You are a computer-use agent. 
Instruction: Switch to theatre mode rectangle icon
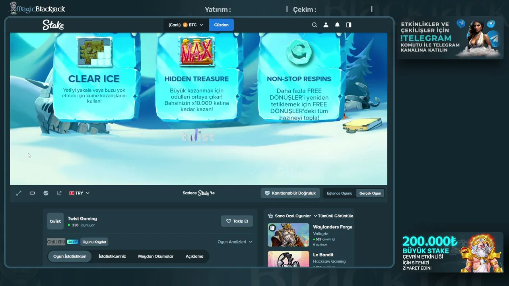pyautogui.click(x=32, y=193)
